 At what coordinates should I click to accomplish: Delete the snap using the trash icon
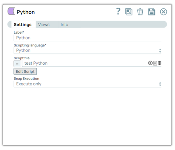click(140, 12)
